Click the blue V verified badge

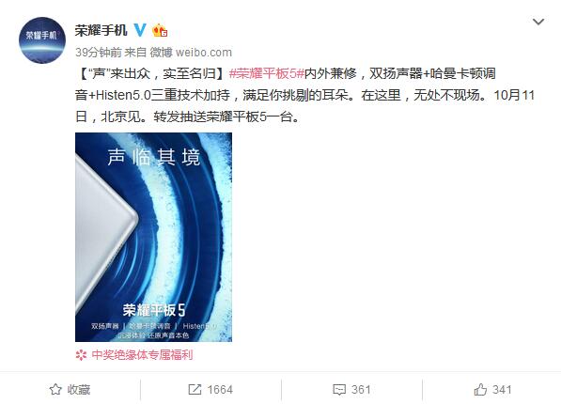(139, 30)
